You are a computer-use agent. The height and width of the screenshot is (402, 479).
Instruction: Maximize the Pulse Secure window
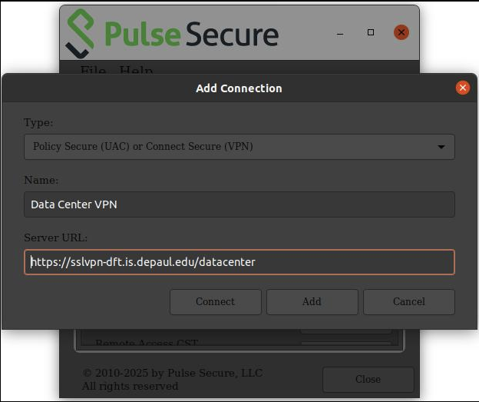tap(371, 32)
